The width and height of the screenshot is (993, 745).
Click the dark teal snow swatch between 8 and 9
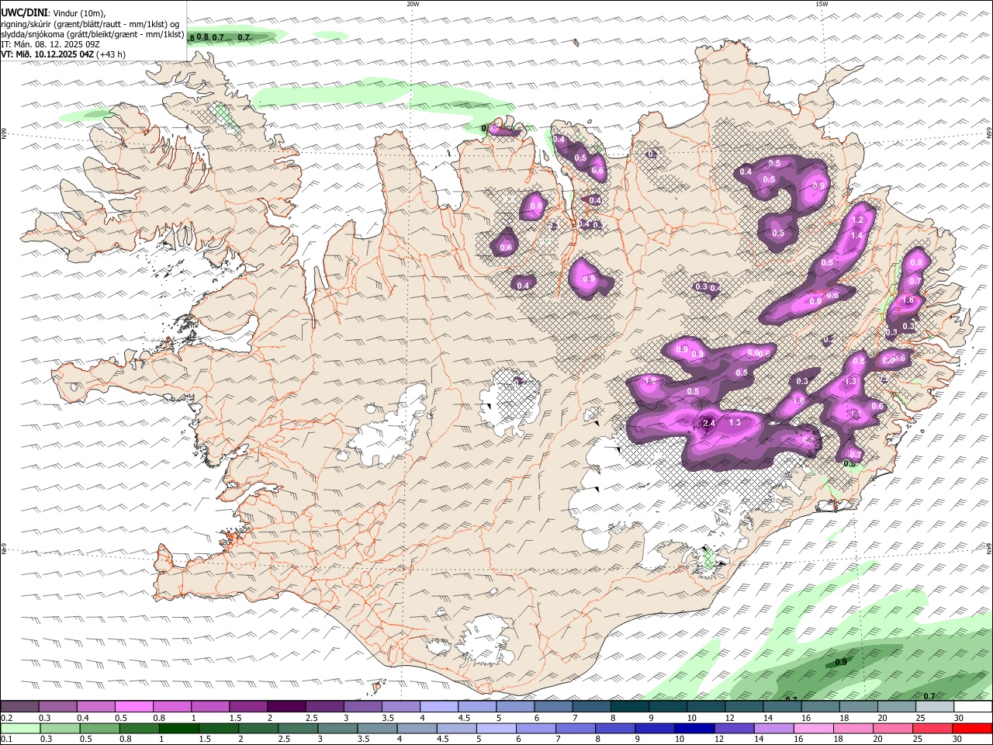(629, 706)
